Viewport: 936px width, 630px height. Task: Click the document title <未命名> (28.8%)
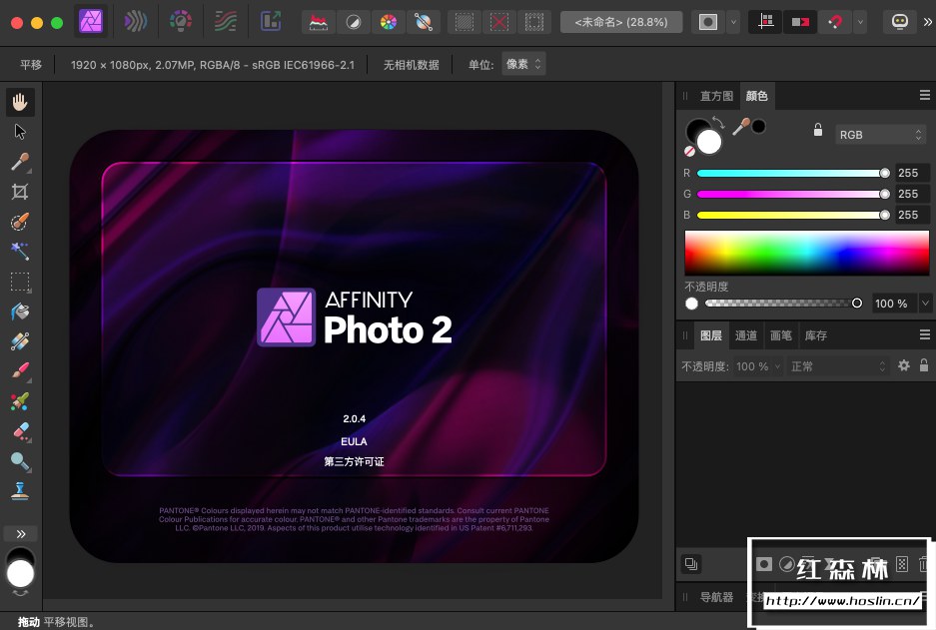click(x=620, y=23)
